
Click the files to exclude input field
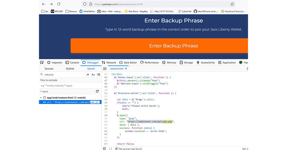point(70,85)
